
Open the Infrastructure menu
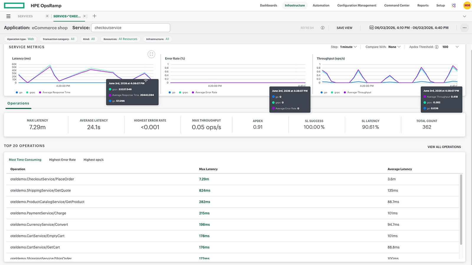pos(295,5)
